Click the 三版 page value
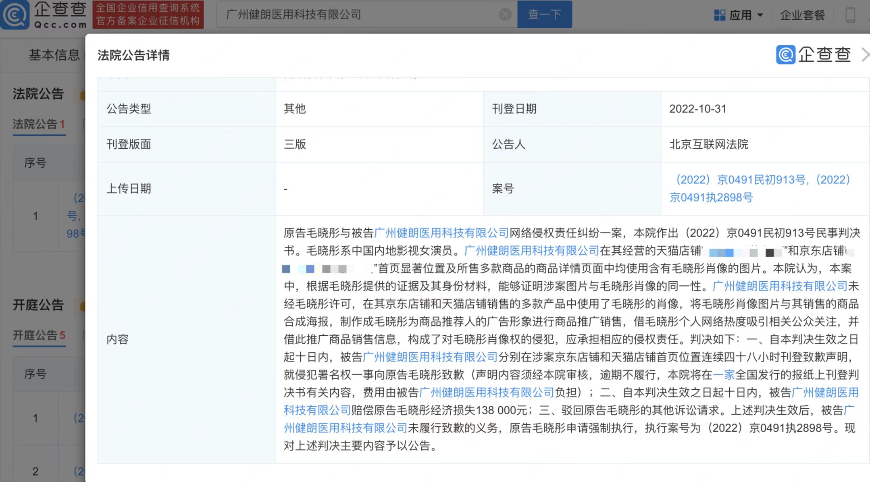The height and width of the screenshot is (482, 870). pyautogui.click(x=295, y=144)
